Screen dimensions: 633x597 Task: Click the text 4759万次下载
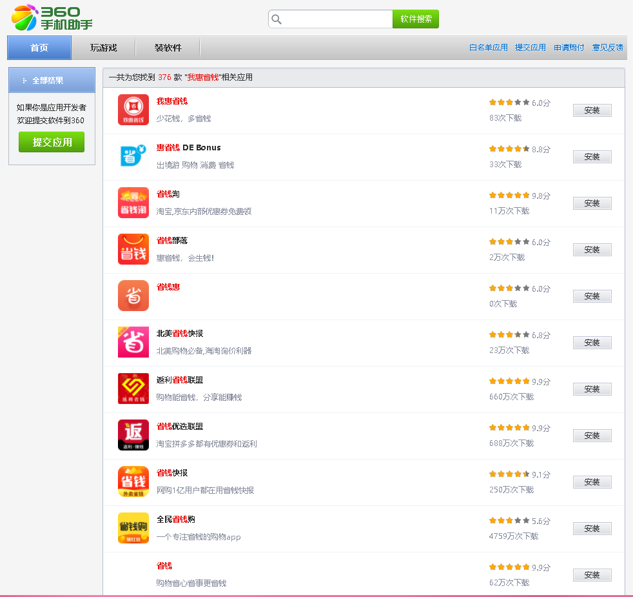[514, 536]
